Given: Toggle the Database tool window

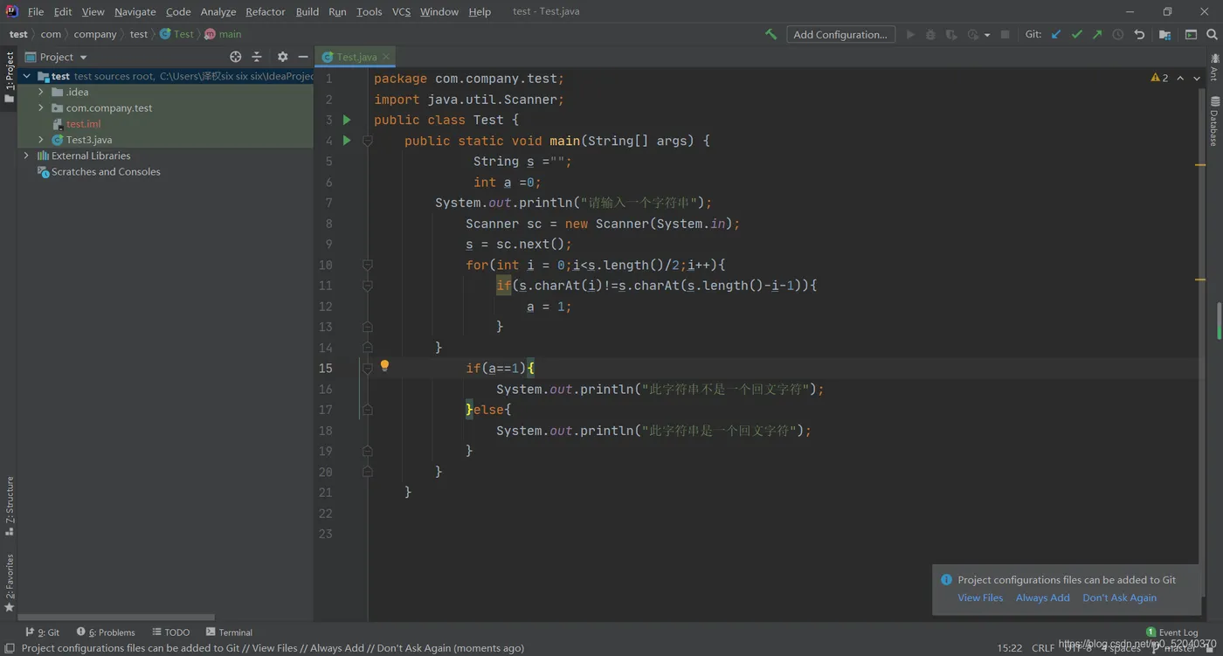Looking at the screenshot, I should point(1214,121).
